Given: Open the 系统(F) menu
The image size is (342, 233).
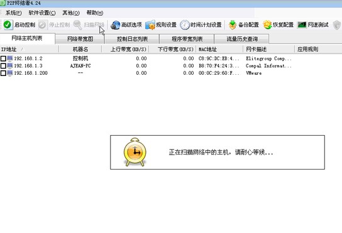Looking at the screenshot, I should pos(14,13).
